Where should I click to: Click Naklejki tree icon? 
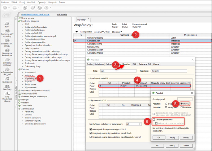[20, 99]
